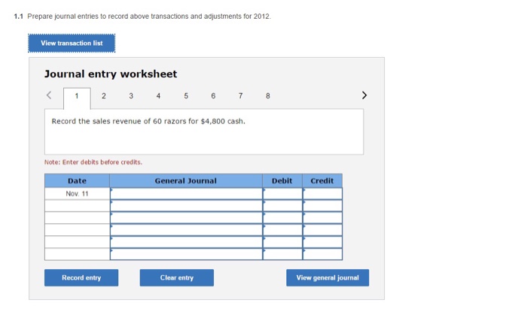527x327 pixels.
Task: Select third row Debit cell
Action: click(282, 218)
